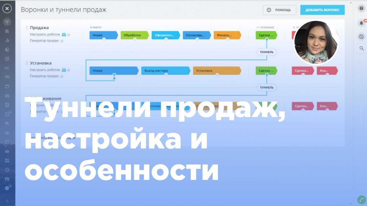Click the question mark help icon at right
Image resolution: width=367 pixels, height=206 pixels.
(361, 8)
